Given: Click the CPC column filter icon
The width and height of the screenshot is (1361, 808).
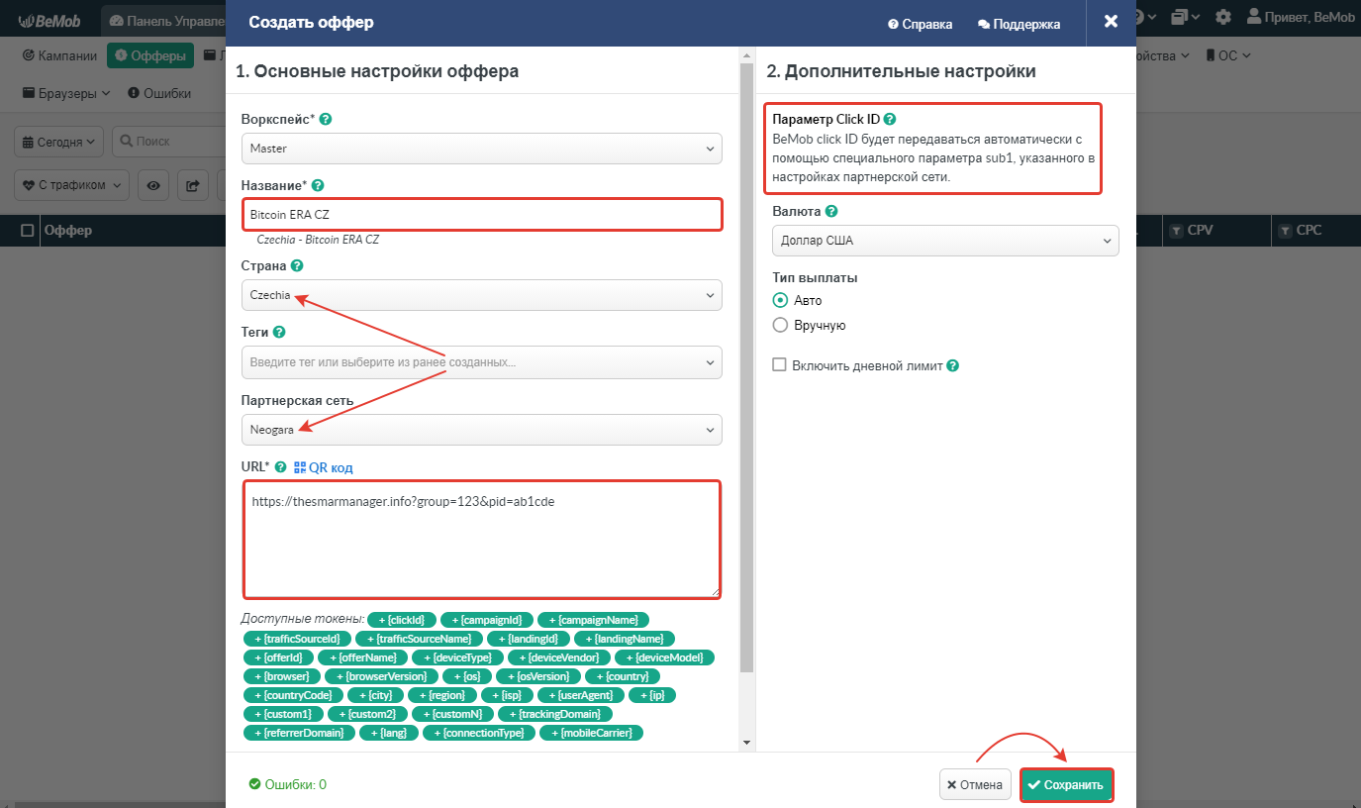Looking at the screenshot, I should point(1285,231).
